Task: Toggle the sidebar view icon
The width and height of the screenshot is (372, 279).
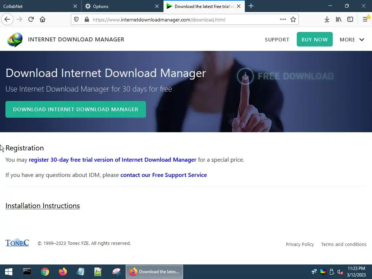Action: click(x=350, y=20)
